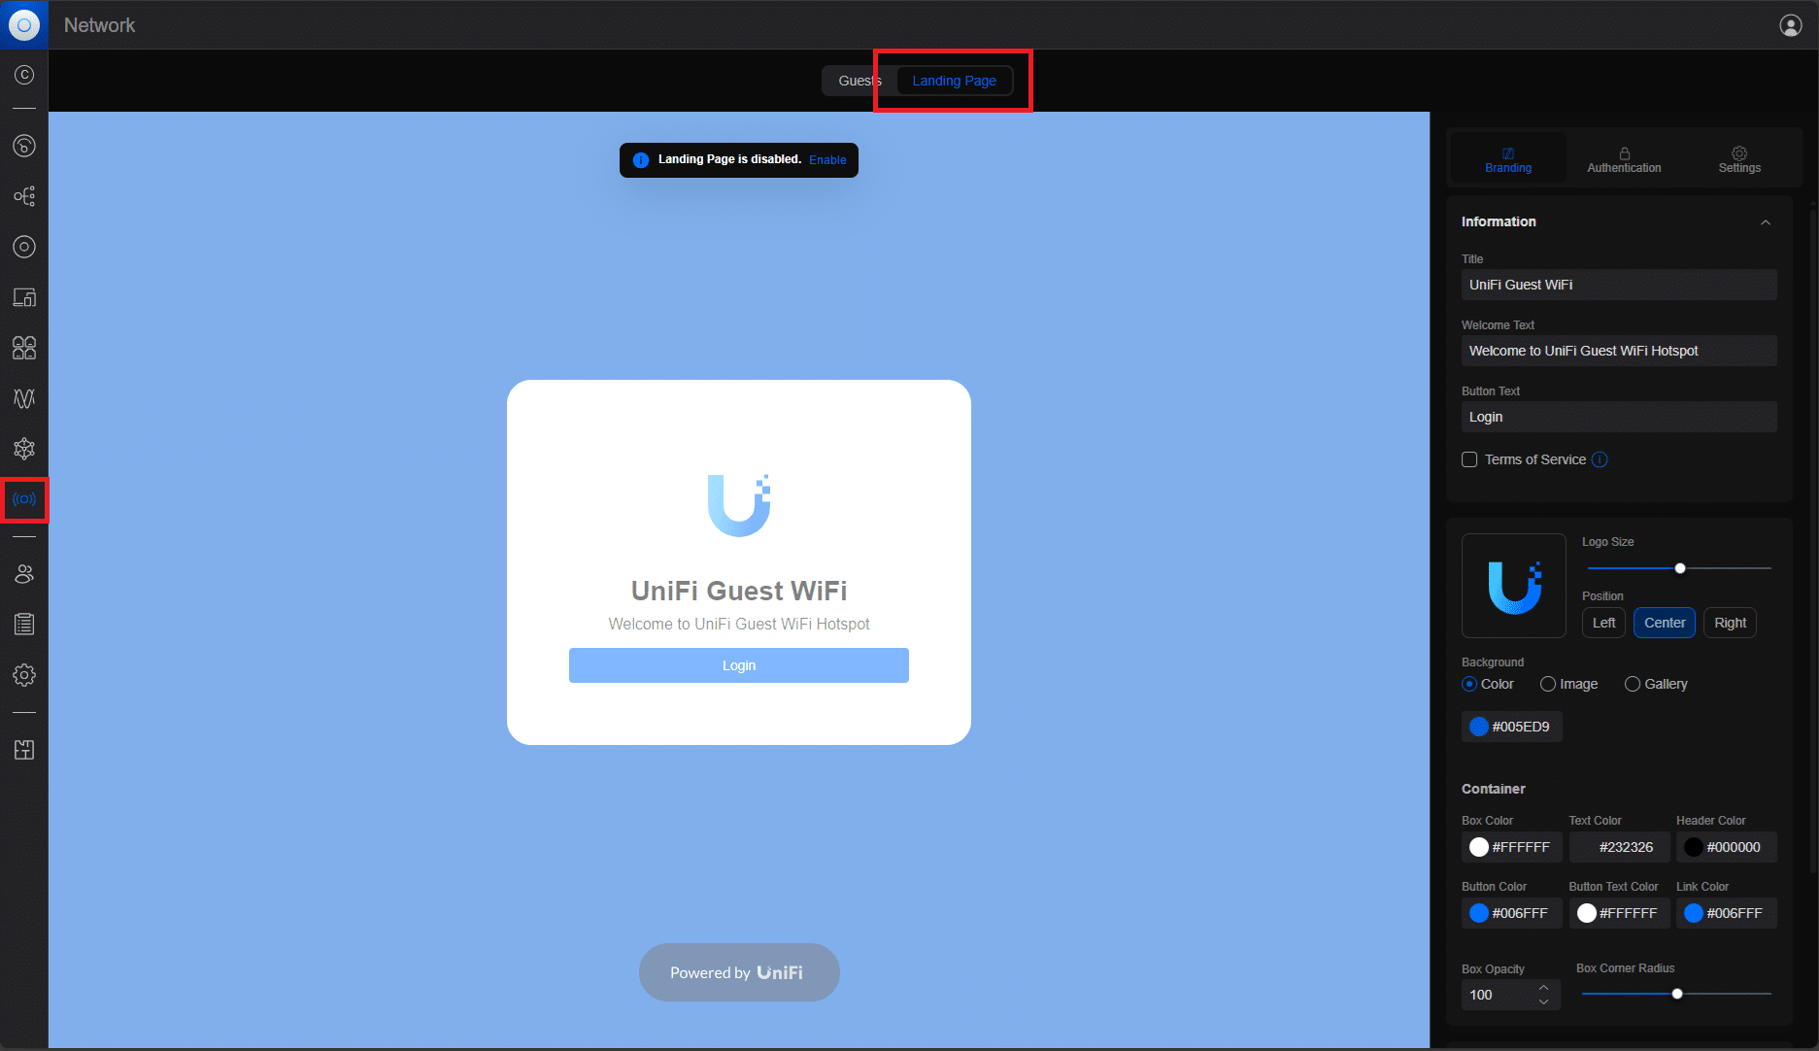Select the Gallery background option

(1633, 684)
